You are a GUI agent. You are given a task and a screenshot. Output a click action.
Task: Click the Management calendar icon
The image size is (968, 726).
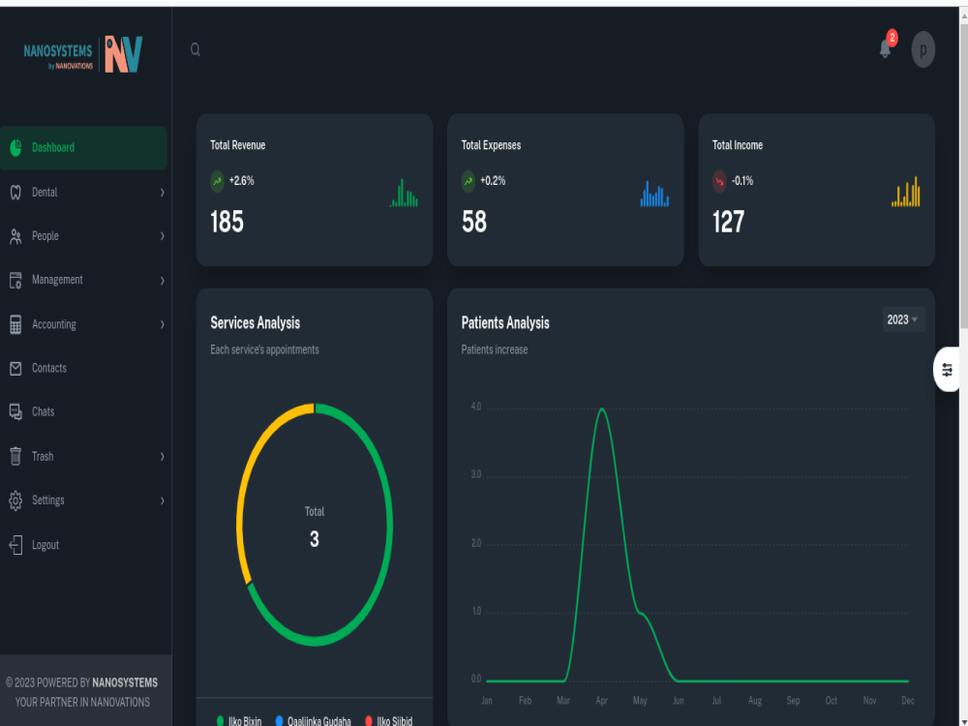click(x=16, y=281)
